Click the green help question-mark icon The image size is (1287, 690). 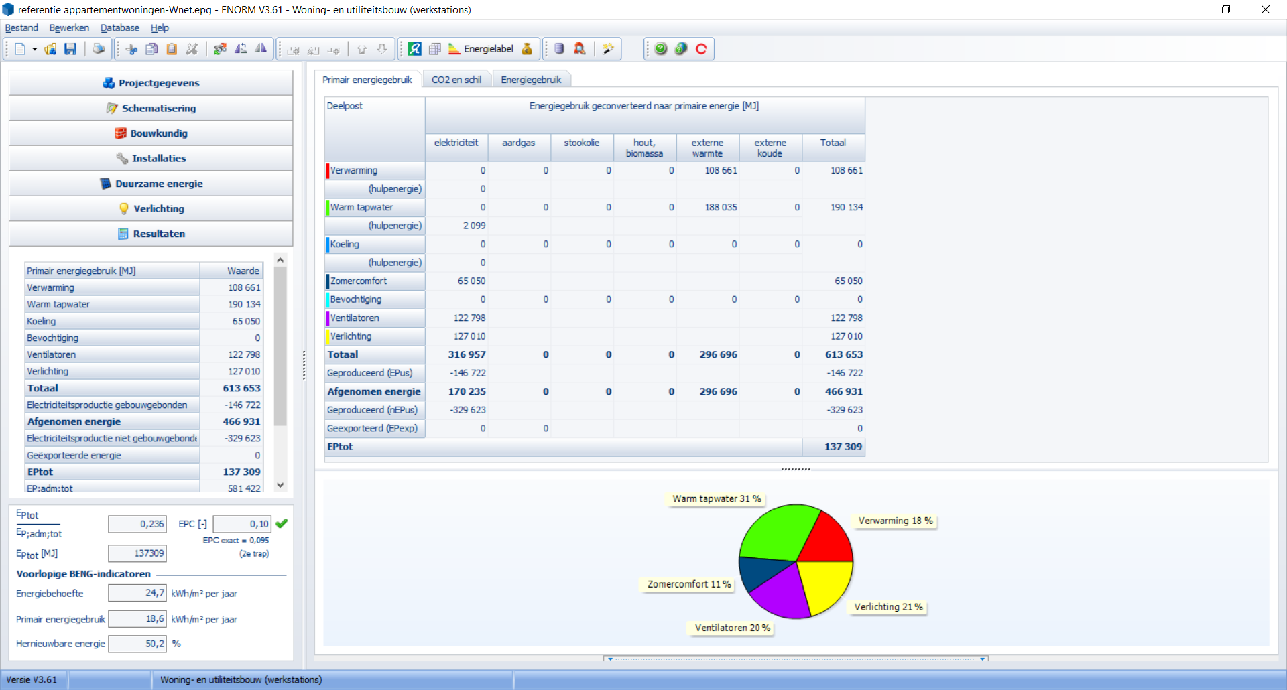(661, 49)
